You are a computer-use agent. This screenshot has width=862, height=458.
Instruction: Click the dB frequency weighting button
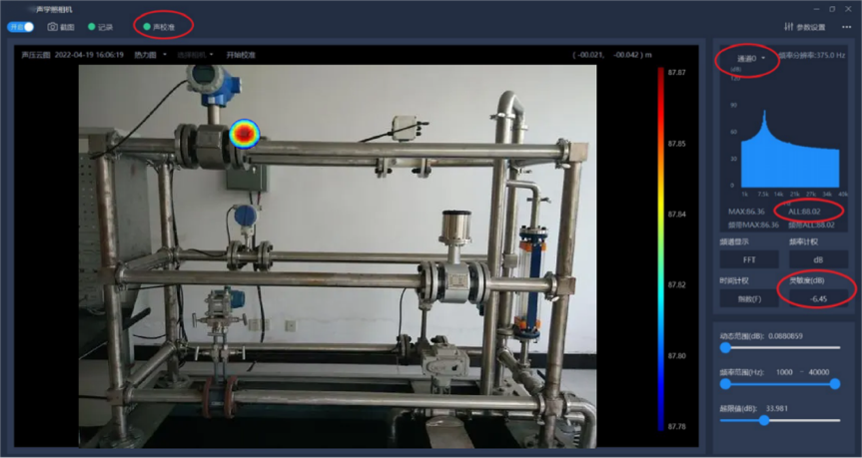click(x=818, y=259)
